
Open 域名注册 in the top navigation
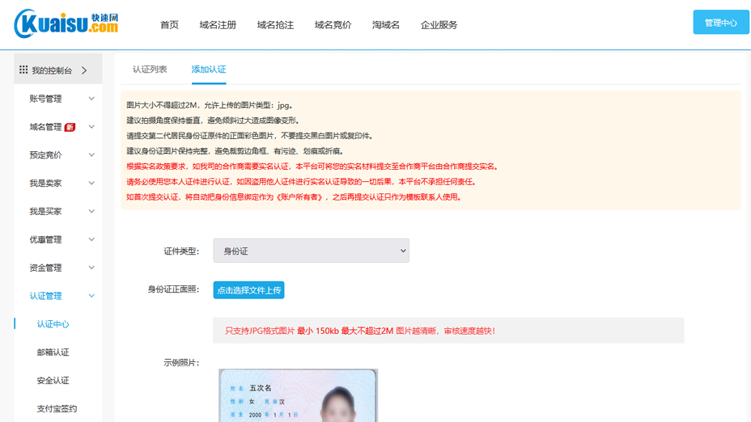click(218, 25)
